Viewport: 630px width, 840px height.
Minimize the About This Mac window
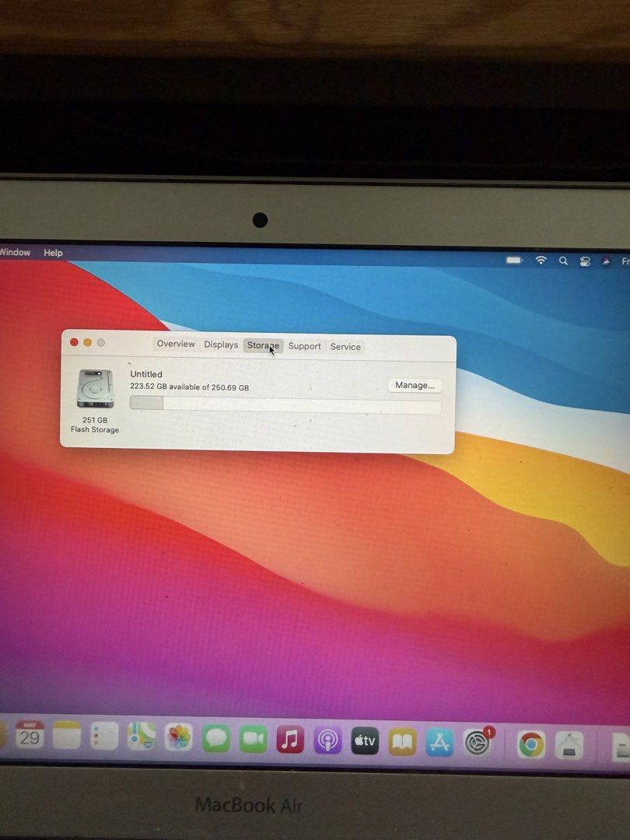click(87, 342)
